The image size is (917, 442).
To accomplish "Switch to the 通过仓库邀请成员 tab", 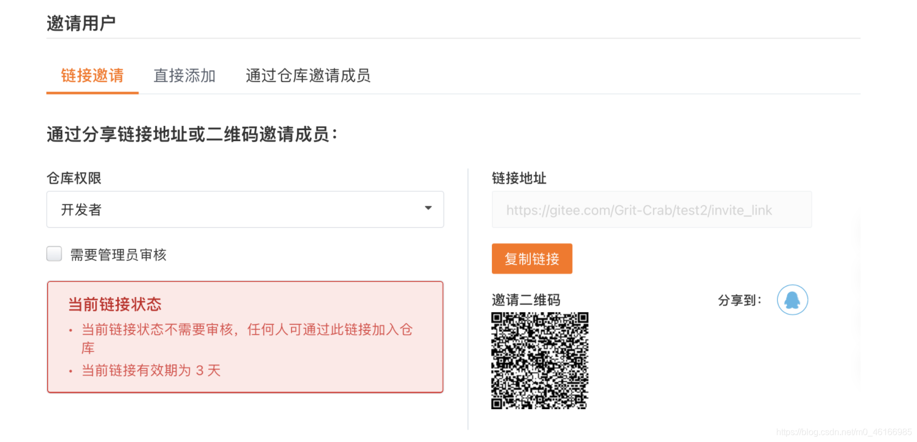I will pyautogui.click(x=308, y=76).
